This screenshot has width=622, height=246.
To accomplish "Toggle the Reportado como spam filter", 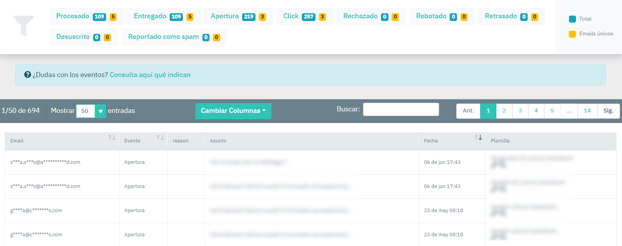I will (163, 37).
